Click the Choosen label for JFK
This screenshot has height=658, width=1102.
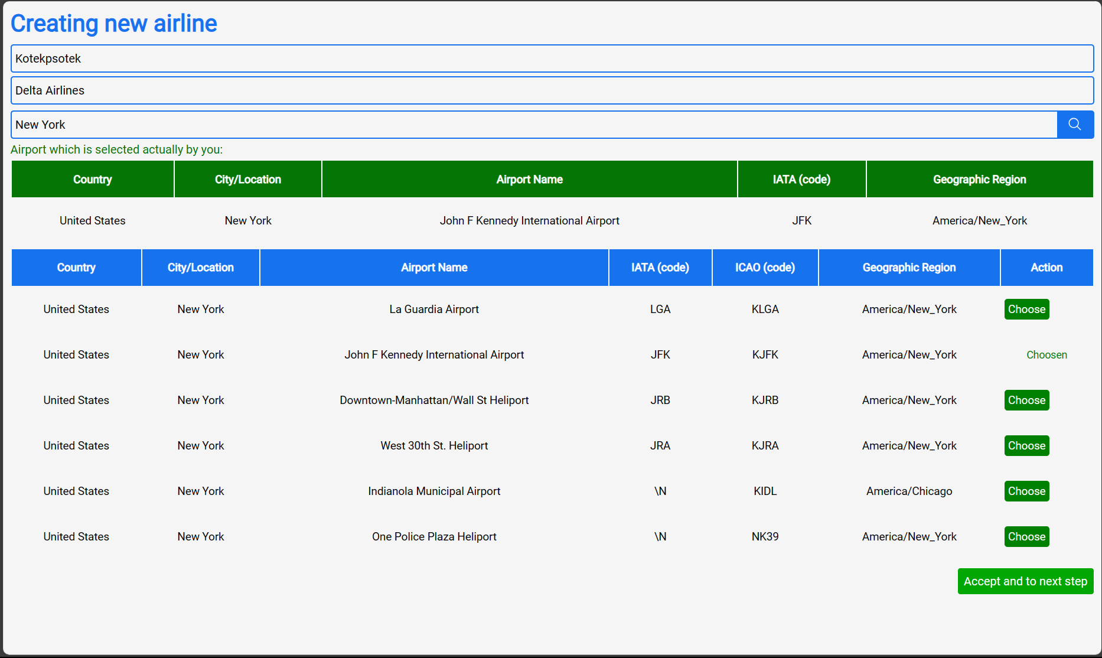coord(1046,355)
